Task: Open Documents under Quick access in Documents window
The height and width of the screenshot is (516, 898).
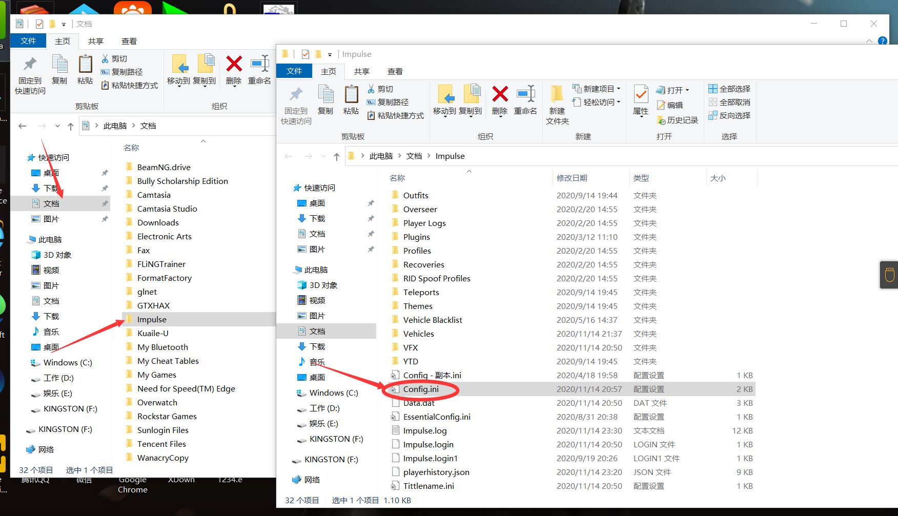Action: [51, 203]
